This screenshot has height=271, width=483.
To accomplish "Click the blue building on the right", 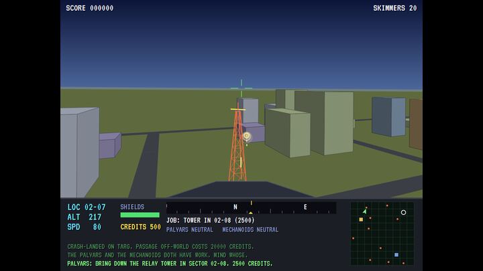I will [x=388, y=116].
